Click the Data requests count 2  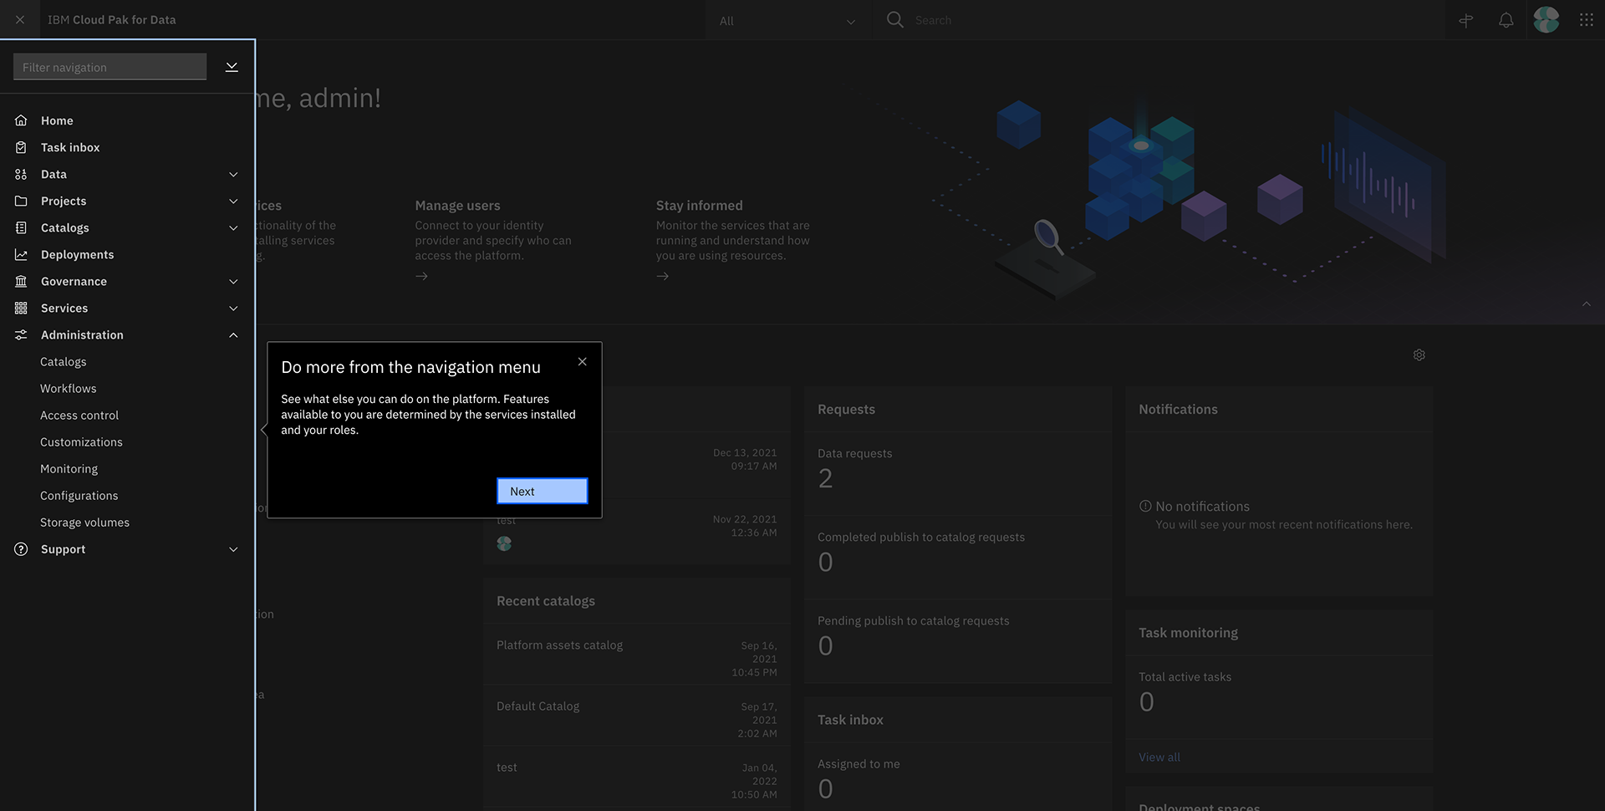(825, 478)
